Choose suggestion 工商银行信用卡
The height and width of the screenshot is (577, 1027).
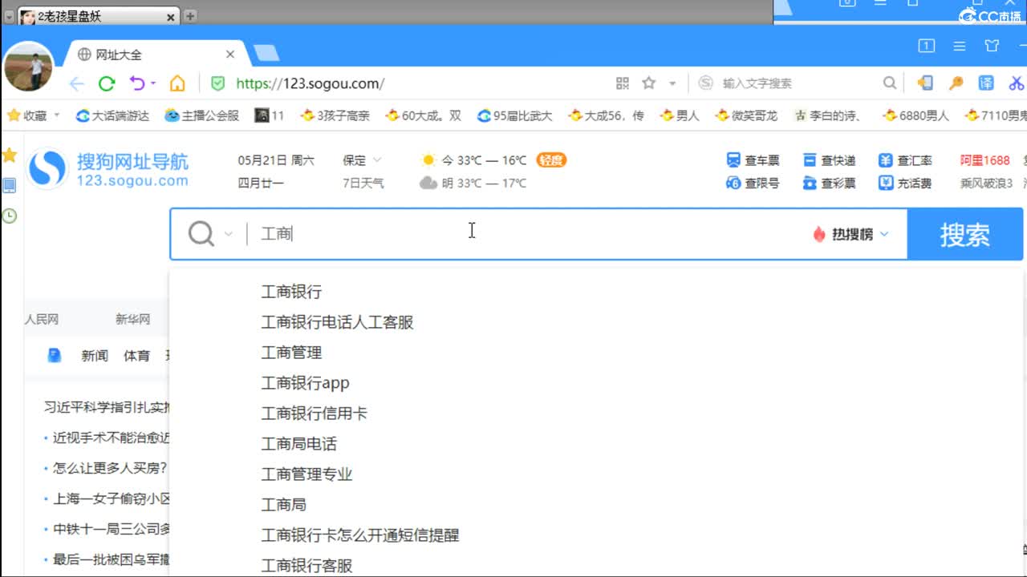pos(315,414)
